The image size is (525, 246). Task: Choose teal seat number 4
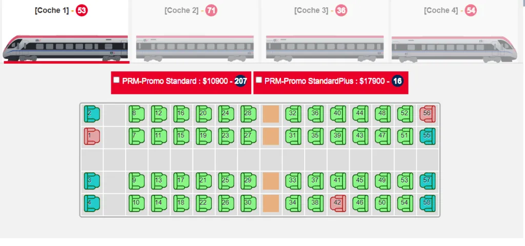pyautogui.click(x=92, y=203)
